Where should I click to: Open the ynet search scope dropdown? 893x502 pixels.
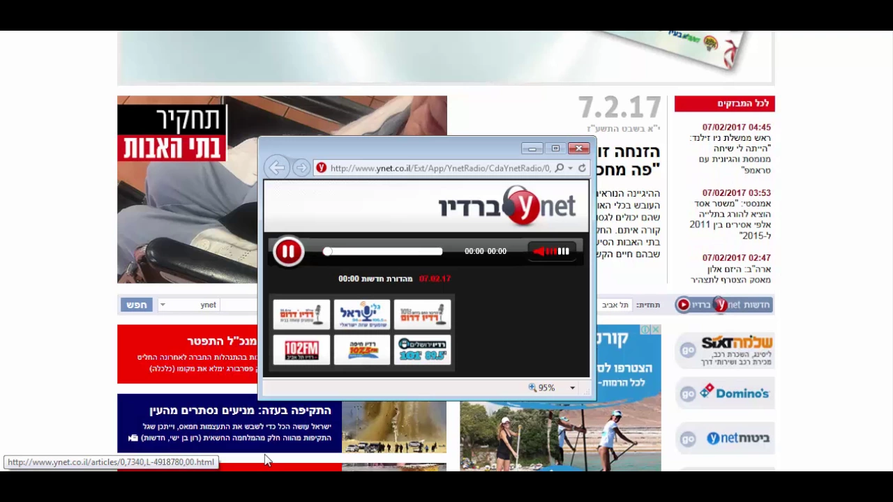(x=163, y=305)
